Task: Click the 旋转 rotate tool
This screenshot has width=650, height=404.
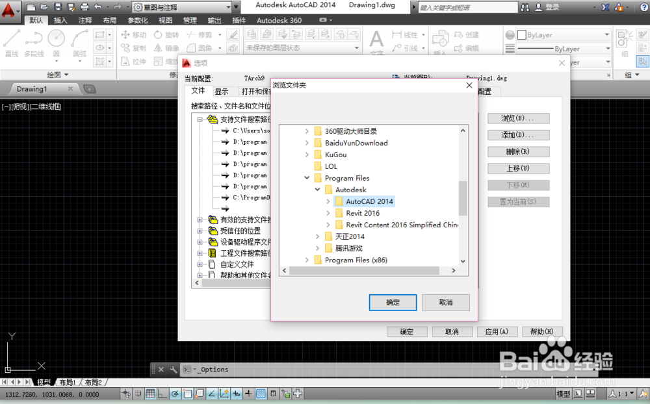Action: click(x=166, y=35)
